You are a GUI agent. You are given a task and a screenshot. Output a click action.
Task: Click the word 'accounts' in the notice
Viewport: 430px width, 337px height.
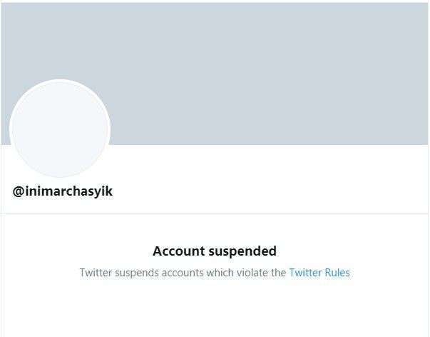point(183,273)
